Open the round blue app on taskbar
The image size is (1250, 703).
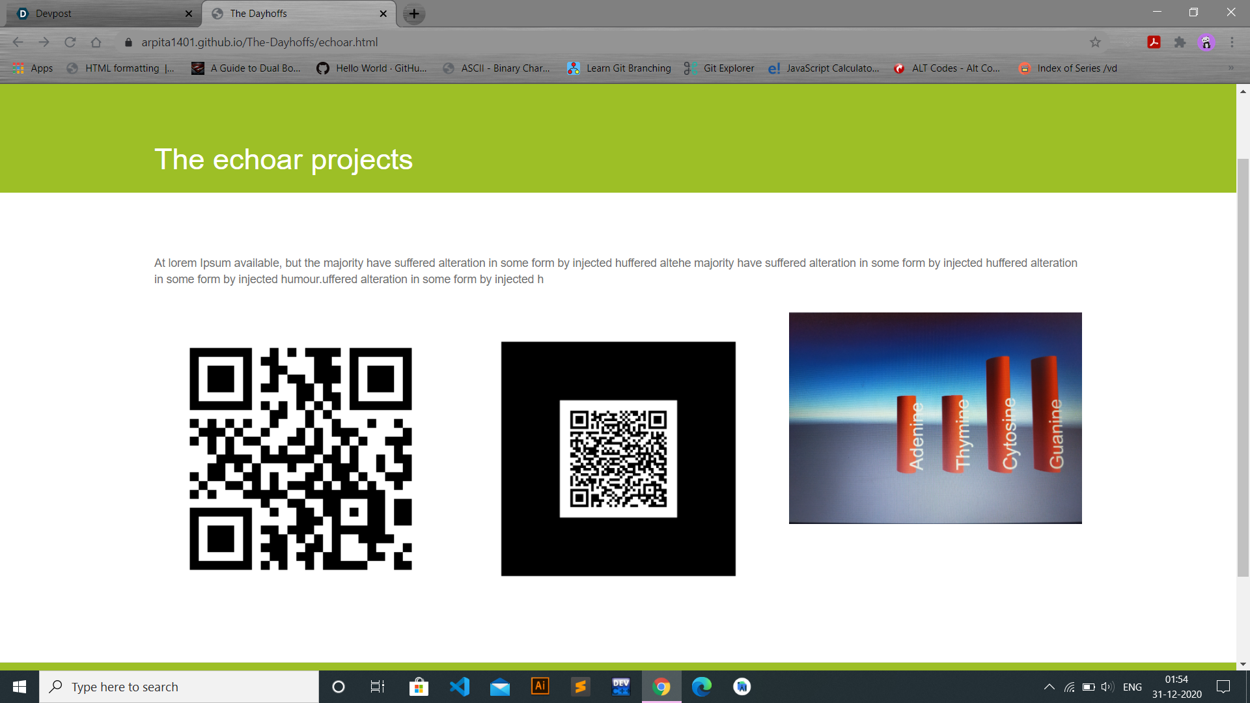tap(742, 687)
